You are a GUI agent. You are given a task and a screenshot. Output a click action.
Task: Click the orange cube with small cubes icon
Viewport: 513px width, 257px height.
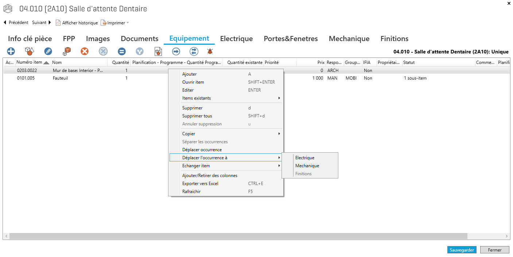67,51
